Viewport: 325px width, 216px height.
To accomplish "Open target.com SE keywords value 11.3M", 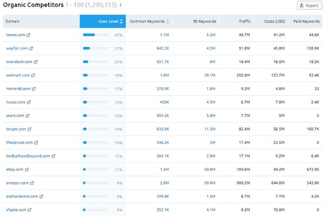I will point(210,129).
